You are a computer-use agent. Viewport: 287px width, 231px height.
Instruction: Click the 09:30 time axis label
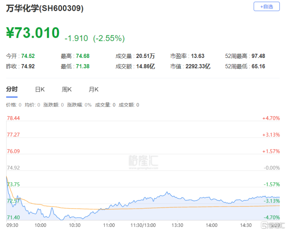tap(12, 225)
